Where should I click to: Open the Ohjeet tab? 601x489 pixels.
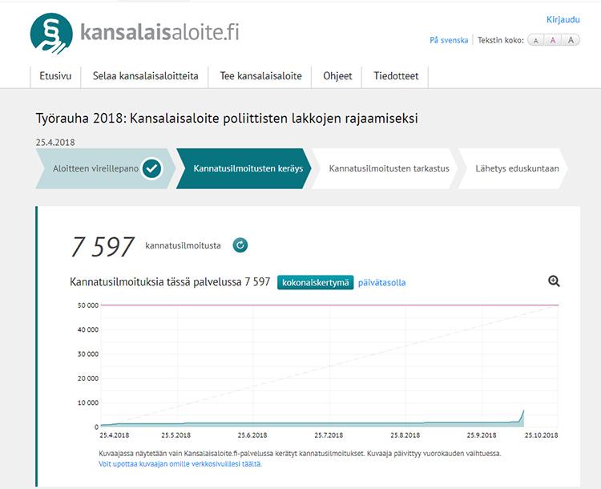pyautogui.click(x=337, y=76)
